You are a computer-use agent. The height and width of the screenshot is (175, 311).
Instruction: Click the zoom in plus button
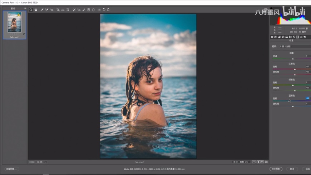click(x=33, y=162)
